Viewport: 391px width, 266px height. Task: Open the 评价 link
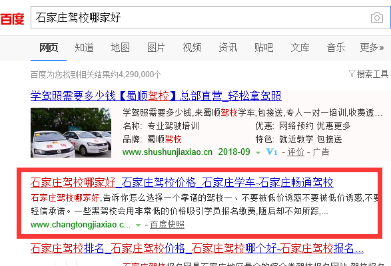(296, 152)
